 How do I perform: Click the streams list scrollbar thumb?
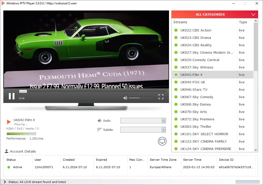point(256,47)
